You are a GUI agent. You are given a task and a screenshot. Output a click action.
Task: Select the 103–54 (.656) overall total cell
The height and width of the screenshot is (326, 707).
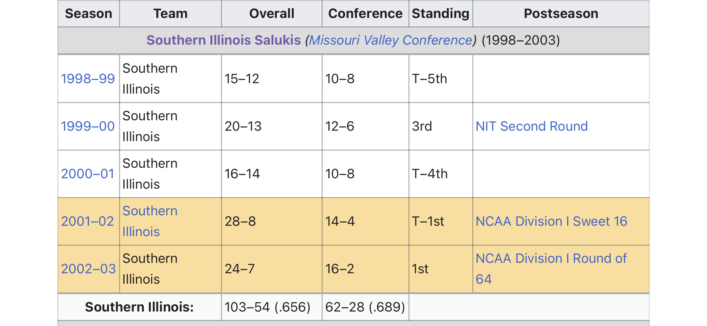[267, 307]
